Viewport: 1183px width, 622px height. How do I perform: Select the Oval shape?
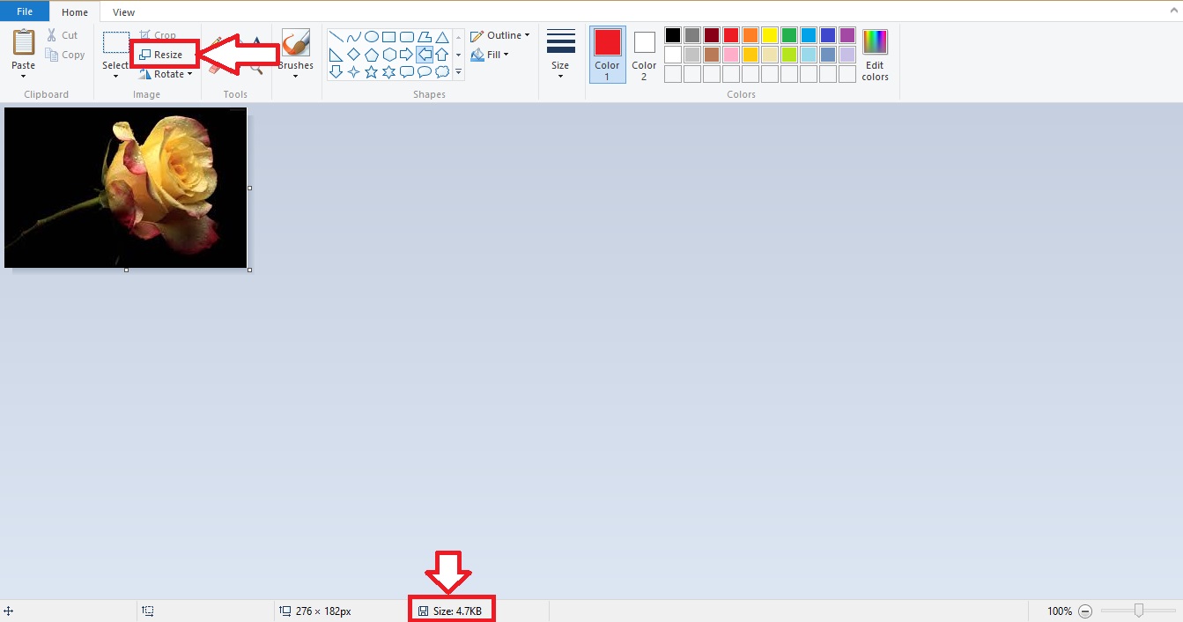372,37
